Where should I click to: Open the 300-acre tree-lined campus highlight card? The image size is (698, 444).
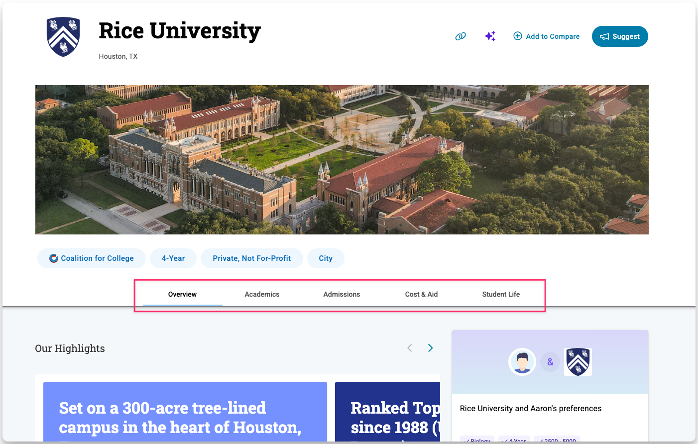tap(185, 412)
